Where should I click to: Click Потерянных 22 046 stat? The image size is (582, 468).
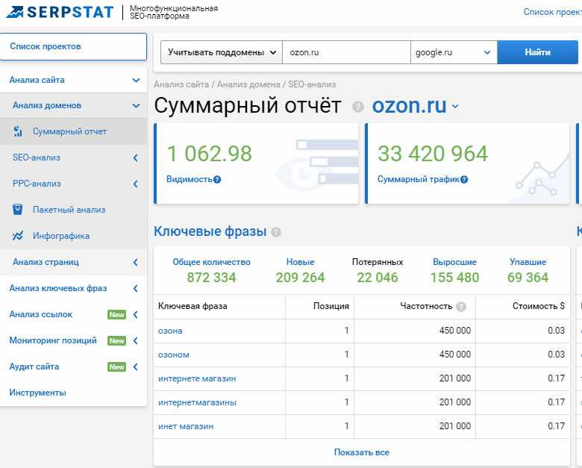coord(377,271)
